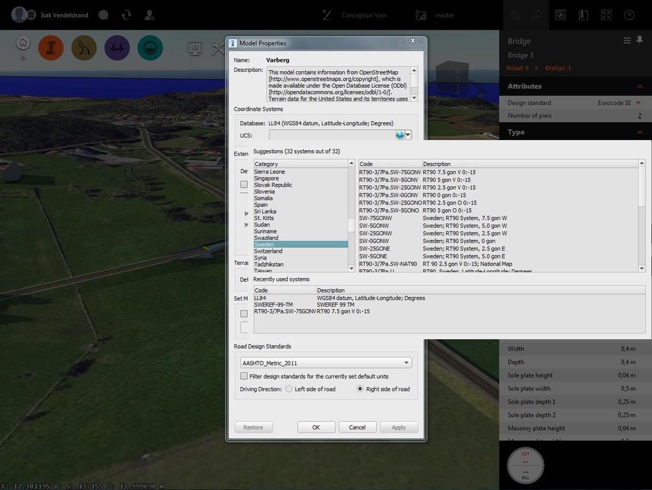Click the Category list scrollbar down arrow
The image size is (652, 490).
pyautogui.click(x=351, y=269)
